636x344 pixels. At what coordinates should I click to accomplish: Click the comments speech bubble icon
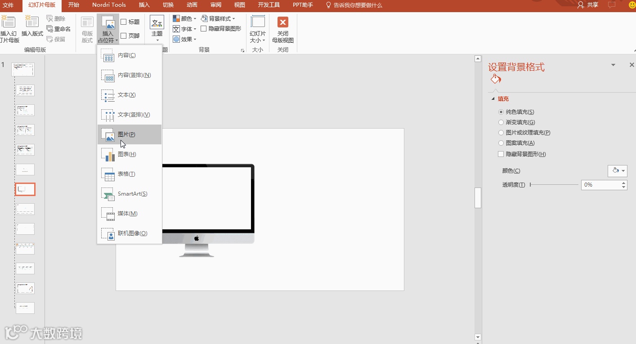tap(612, 5)
